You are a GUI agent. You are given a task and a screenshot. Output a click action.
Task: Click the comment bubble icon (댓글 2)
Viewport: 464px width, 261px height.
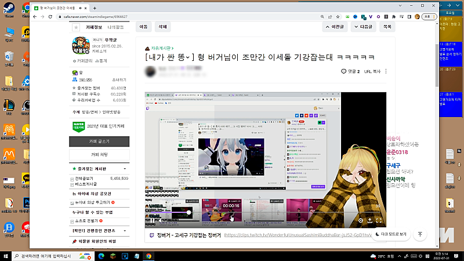pyautogui.click(x=344, y=71)
